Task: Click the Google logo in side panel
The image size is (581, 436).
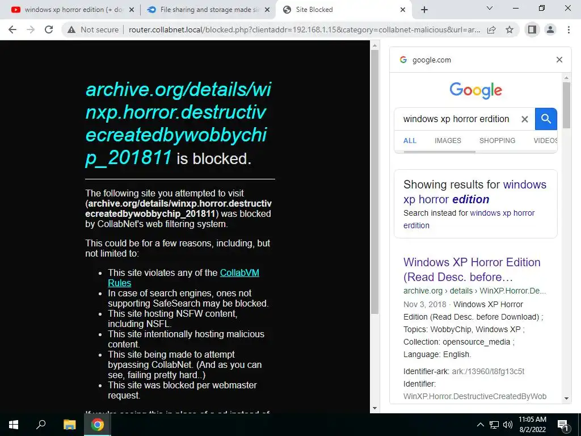Action: [x=476, y=90]
